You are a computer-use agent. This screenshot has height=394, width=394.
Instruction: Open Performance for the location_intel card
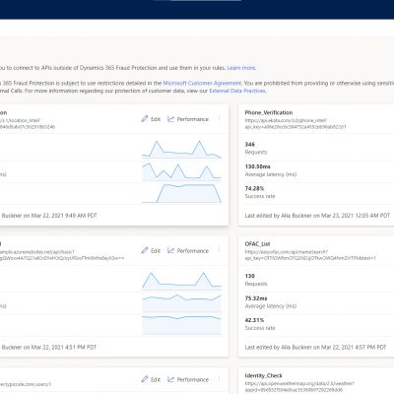coord(188,119)
